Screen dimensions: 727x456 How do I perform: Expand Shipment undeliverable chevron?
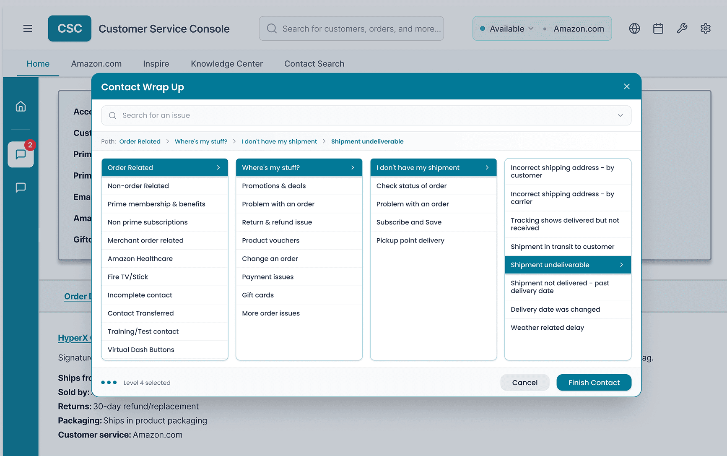[x=621, y=265]
